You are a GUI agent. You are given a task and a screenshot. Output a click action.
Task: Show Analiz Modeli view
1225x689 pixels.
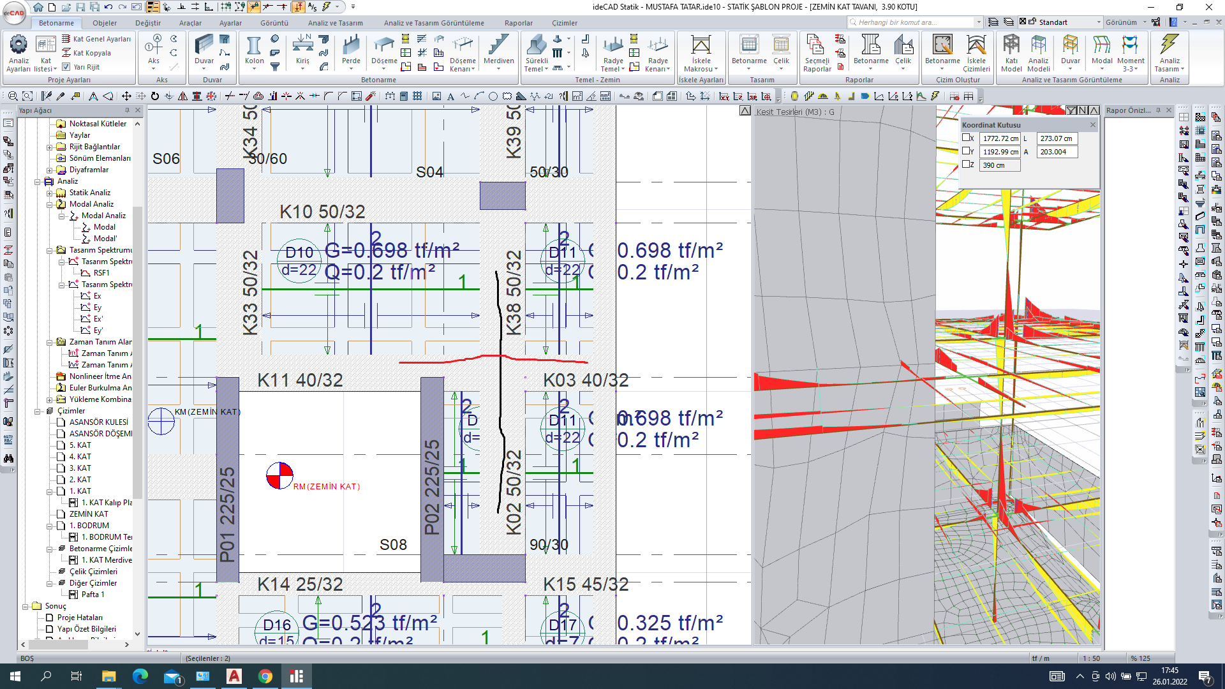coord(1038,53)
